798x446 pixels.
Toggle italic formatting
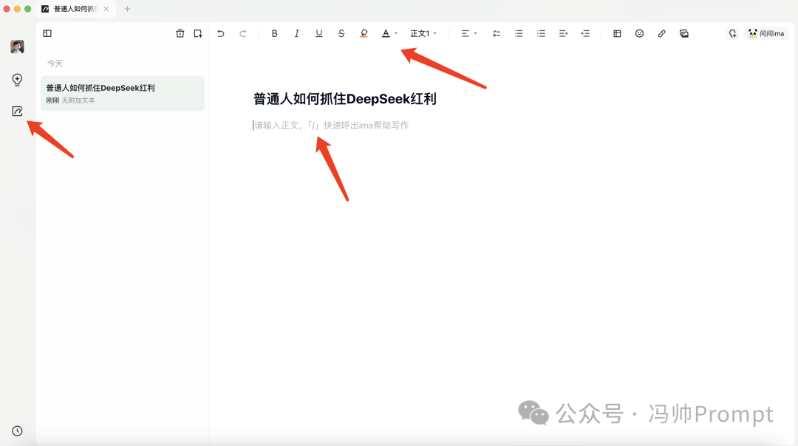click(x=297, y=33)
